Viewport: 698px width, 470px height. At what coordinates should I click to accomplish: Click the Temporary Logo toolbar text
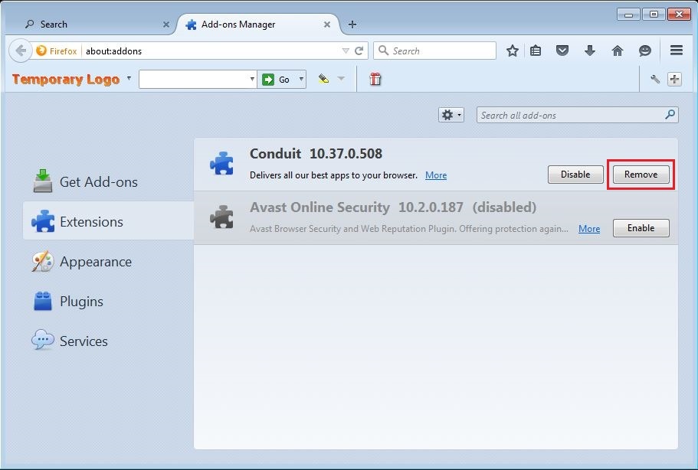tap(66, 80)
